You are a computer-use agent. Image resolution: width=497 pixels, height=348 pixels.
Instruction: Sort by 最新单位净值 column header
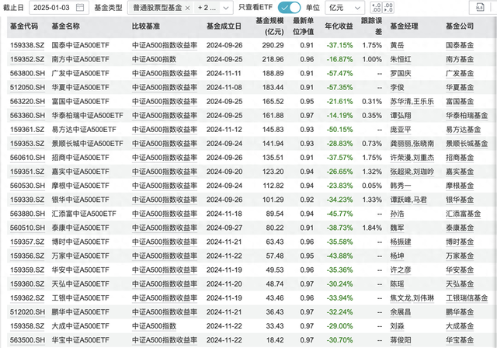303,26
